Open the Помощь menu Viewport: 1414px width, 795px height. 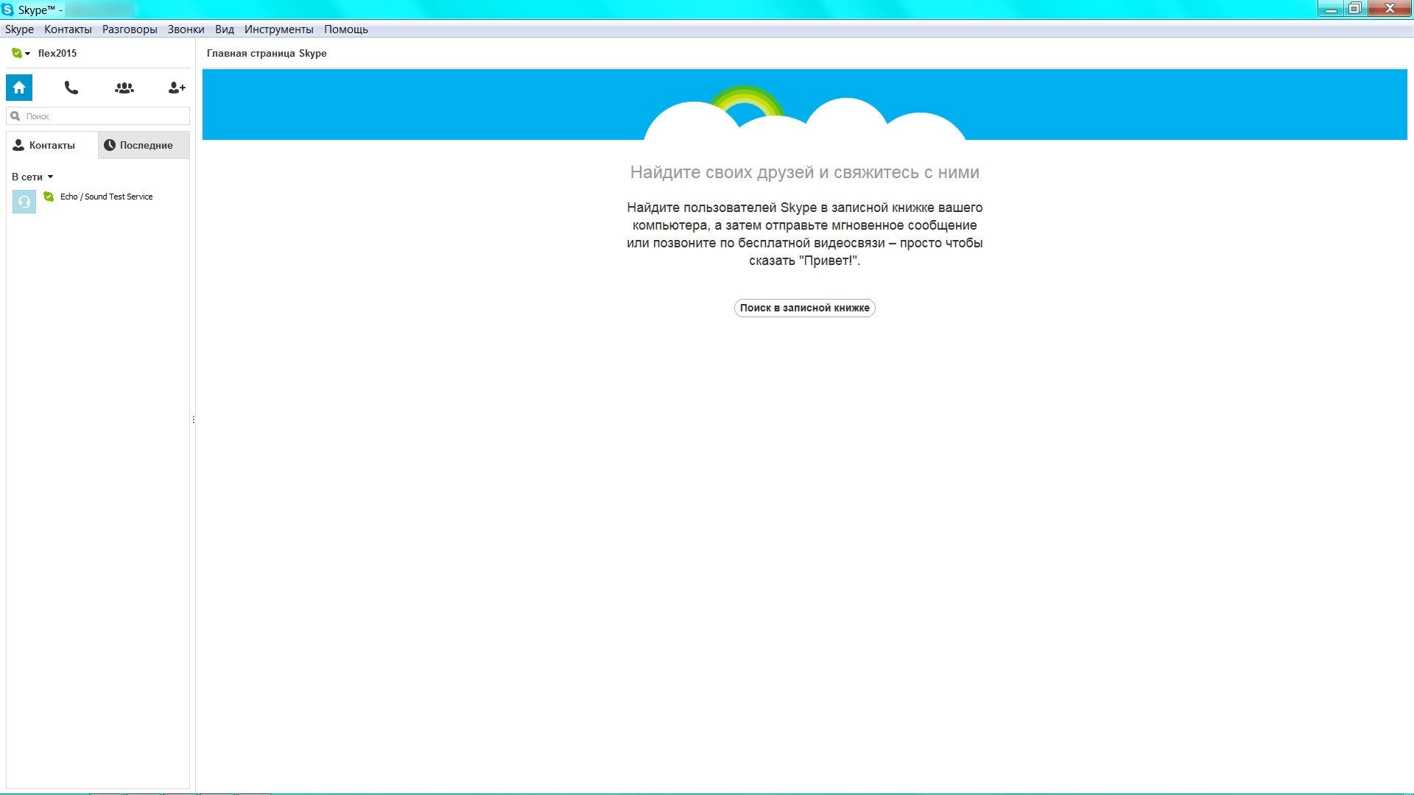(x=346, y=29)
